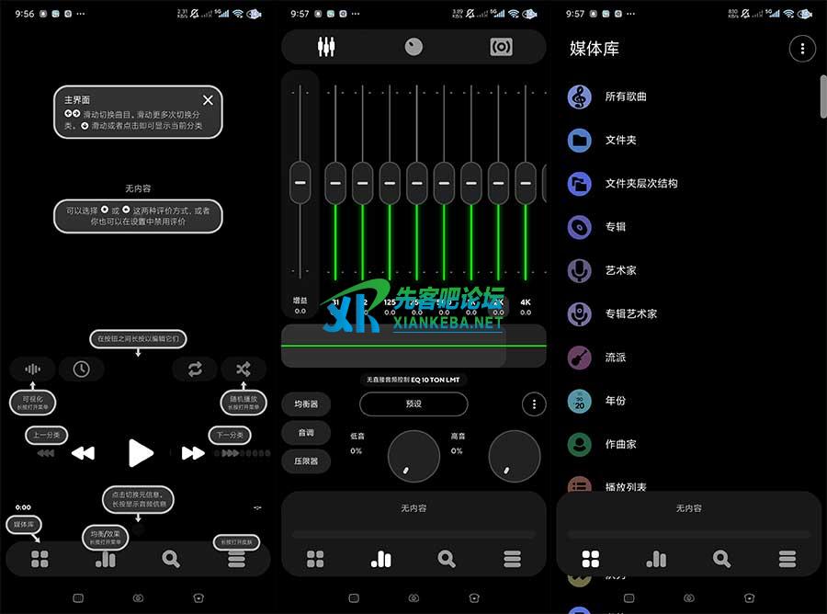Switch to the knob tab atop the equalizer
The image size is (827, 614).
pos(413,47)
